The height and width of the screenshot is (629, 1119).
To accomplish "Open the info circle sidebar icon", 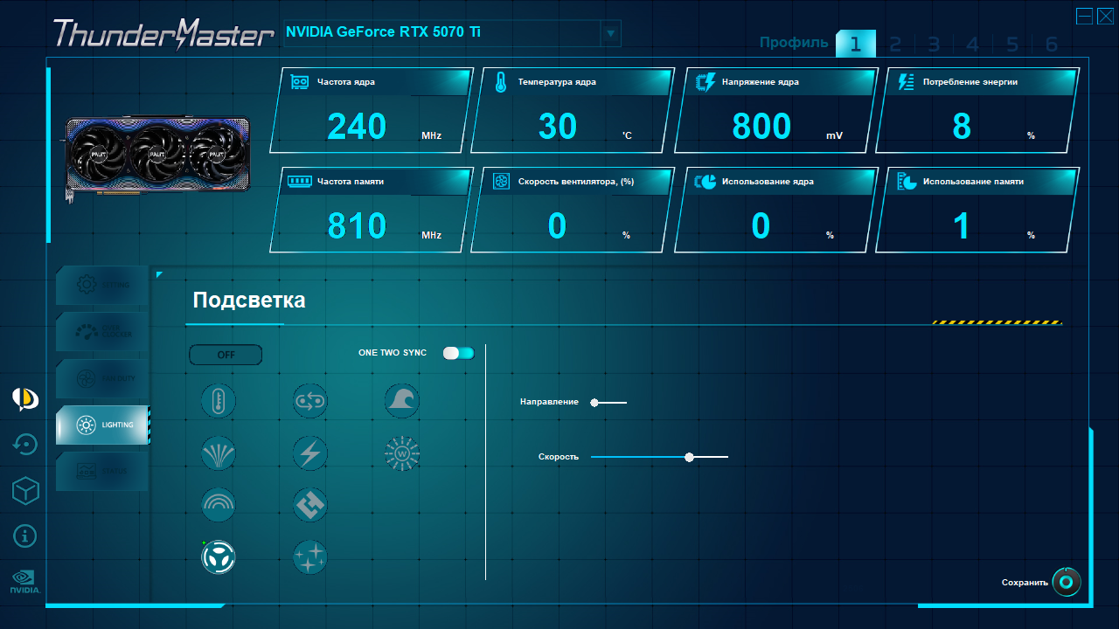I will click(25, 536).
